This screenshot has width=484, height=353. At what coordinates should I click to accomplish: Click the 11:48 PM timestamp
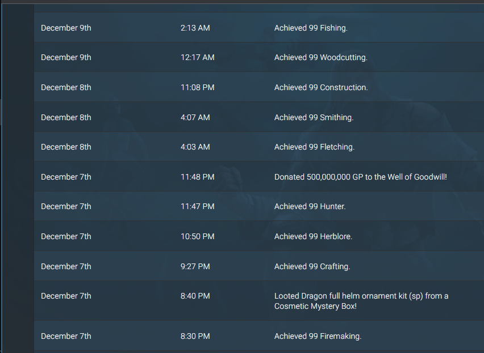click(x=198, y=177)
